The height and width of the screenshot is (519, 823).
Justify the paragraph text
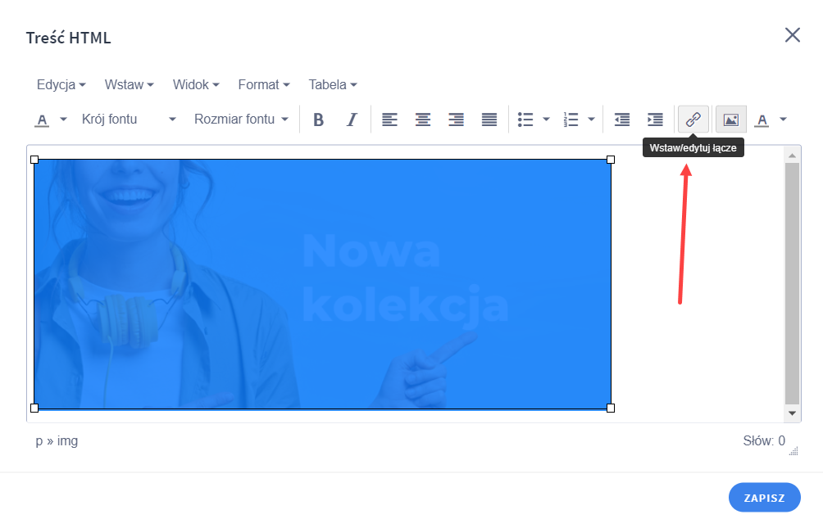coord(489,119)
